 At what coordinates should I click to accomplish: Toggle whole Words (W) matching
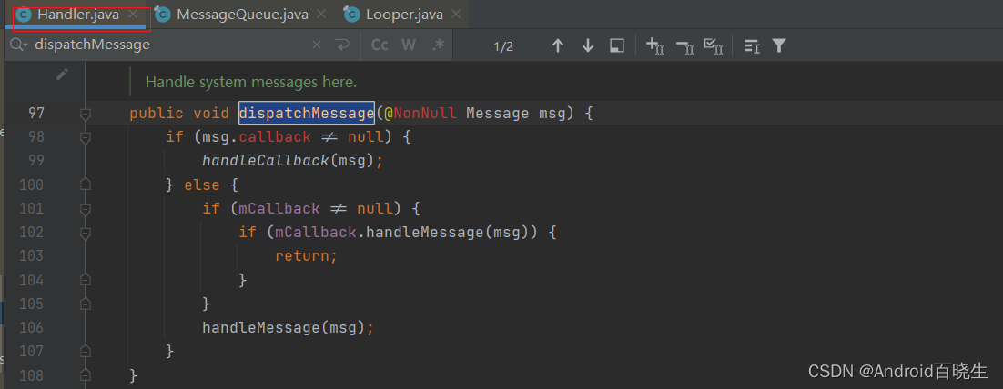pos(408,45)
